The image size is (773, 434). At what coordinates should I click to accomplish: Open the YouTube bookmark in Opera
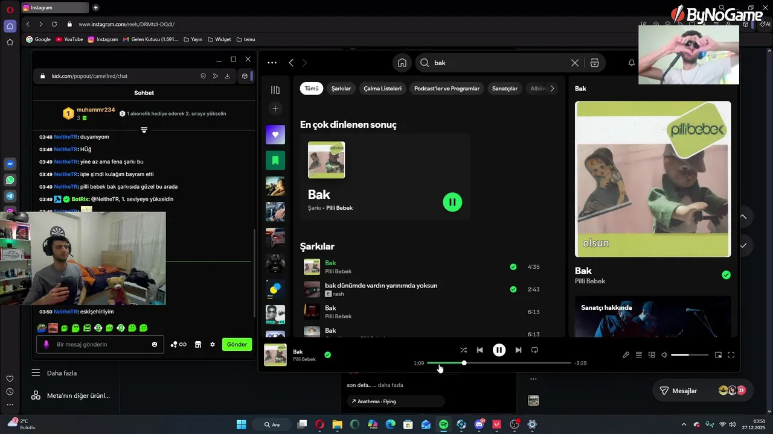(69, 39)
